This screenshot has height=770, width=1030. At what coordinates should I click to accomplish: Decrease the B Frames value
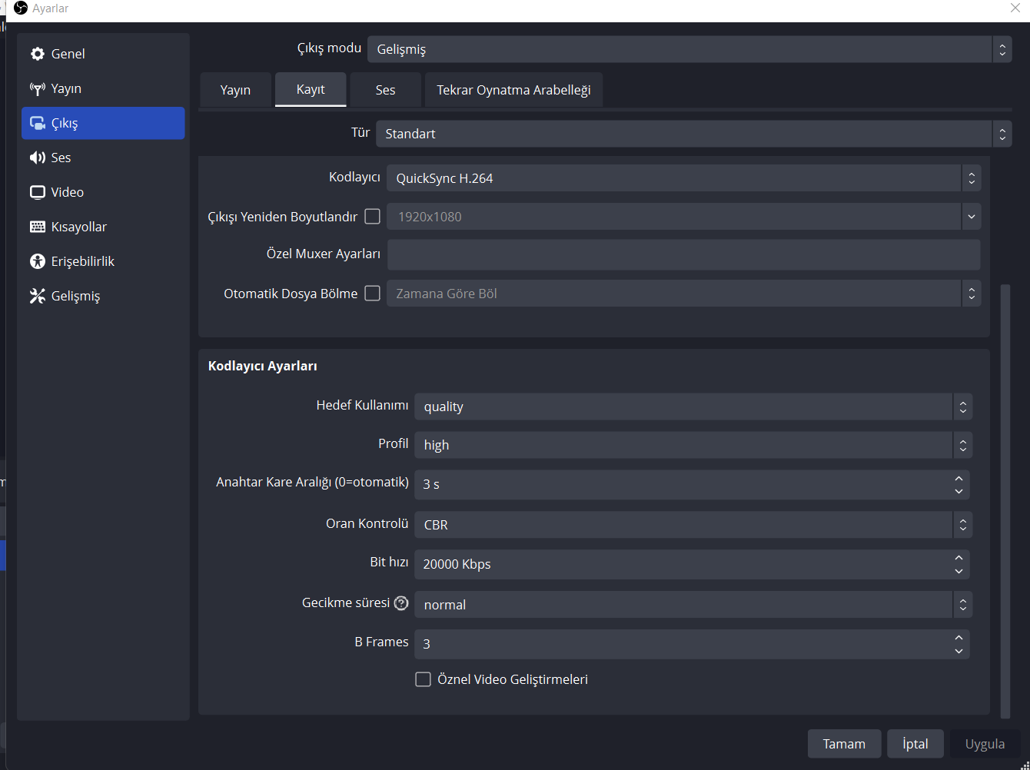[x=959, y=651]
